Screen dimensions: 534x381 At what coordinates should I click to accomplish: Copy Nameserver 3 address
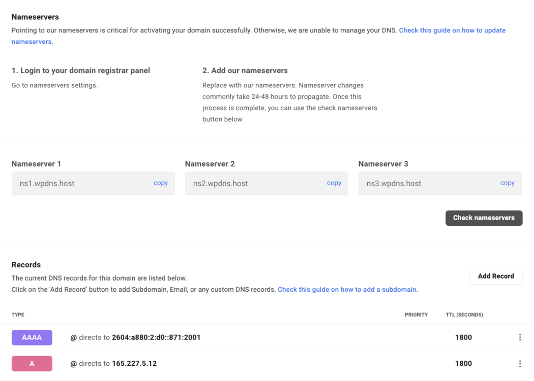pyautogui.click(x=507, y=183)
